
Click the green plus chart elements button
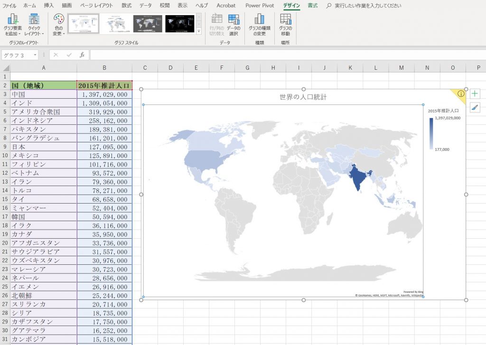[x=475, y=94]
